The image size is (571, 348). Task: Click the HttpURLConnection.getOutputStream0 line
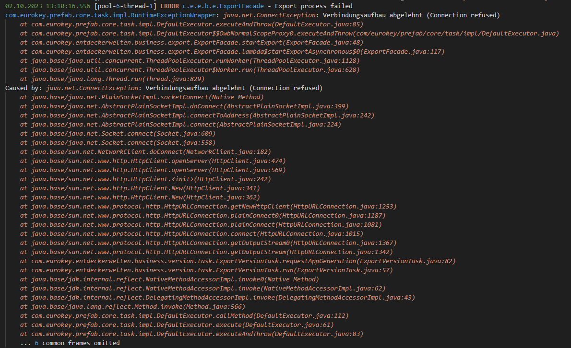click(x=208, y=243)
